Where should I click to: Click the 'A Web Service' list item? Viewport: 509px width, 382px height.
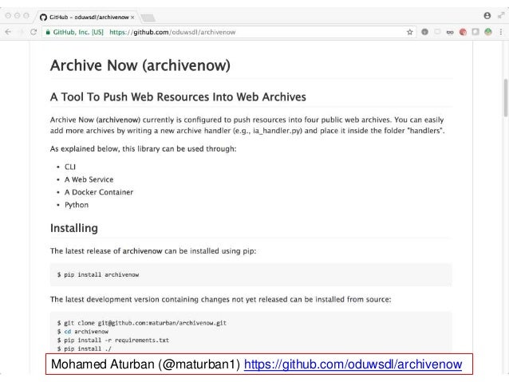click(x=89, y=179)
